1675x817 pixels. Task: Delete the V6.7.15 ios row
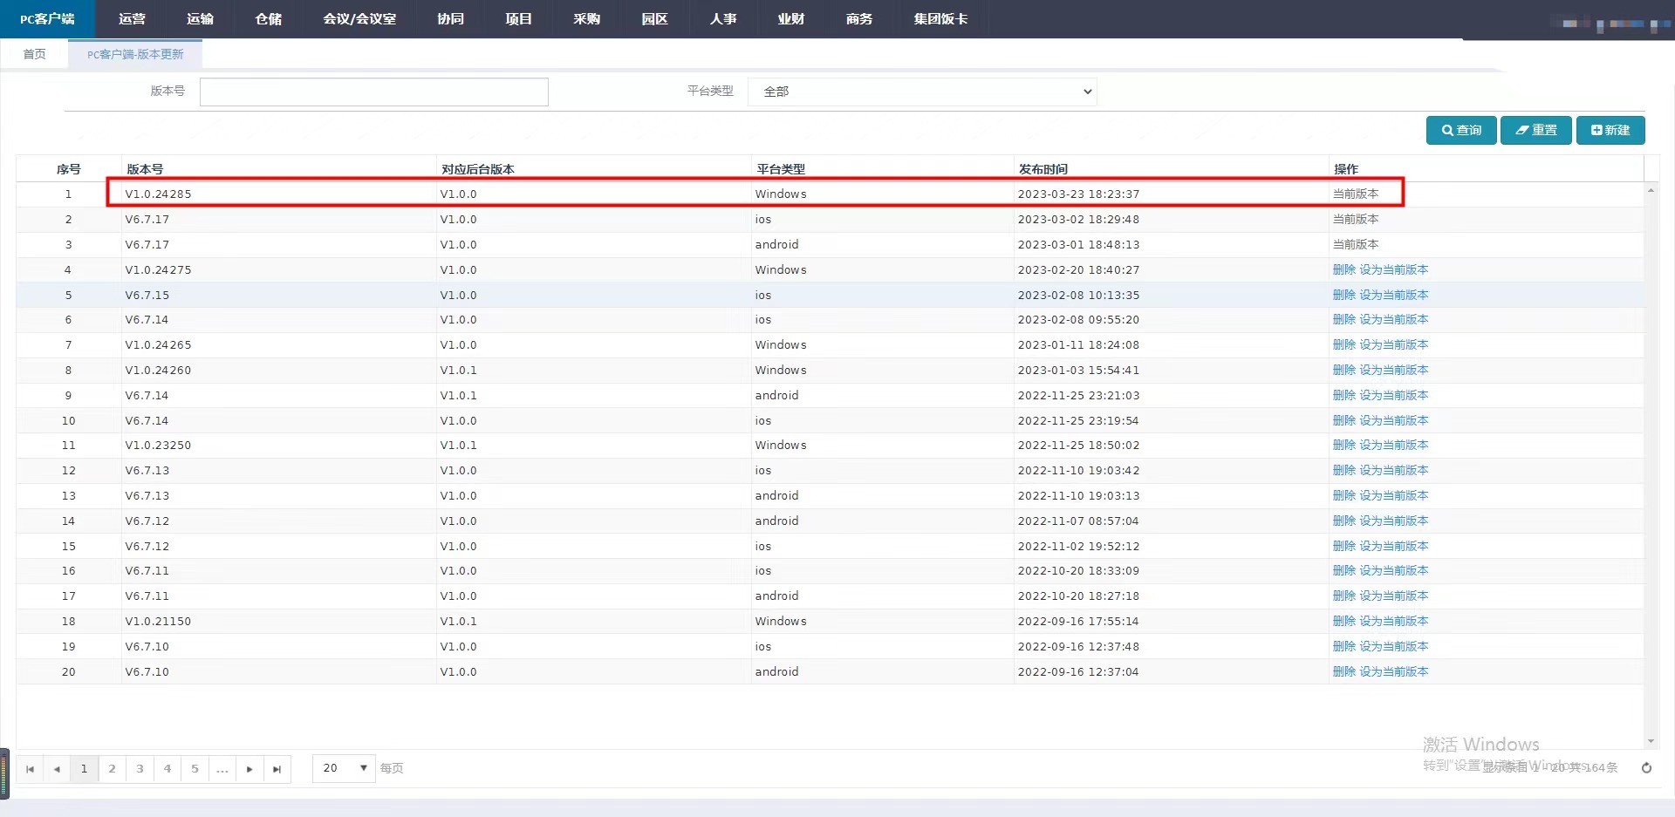tap(1343, 296)
